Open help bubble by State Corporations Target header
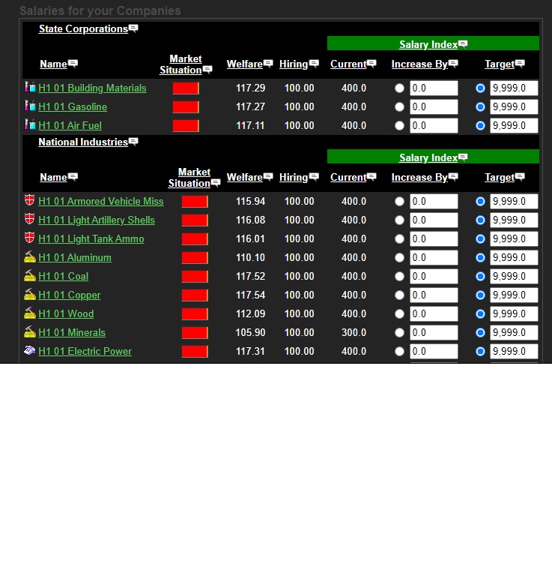This screenshot has height=570, width=552. point(520,64)
